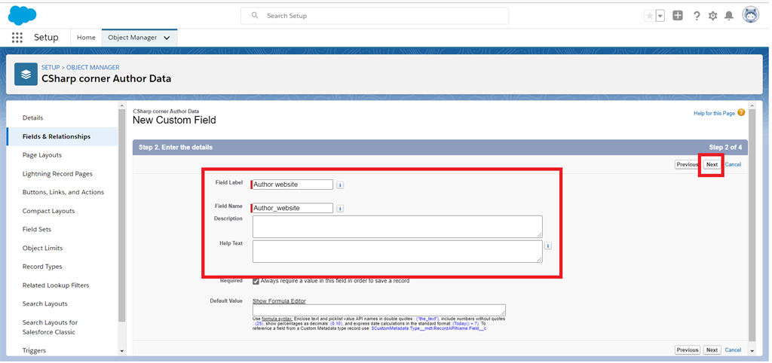Expand the Object Manager tab chevron
Image resolution: width=772 pixels, height=363 pixels.
click(x=167, y=38)
